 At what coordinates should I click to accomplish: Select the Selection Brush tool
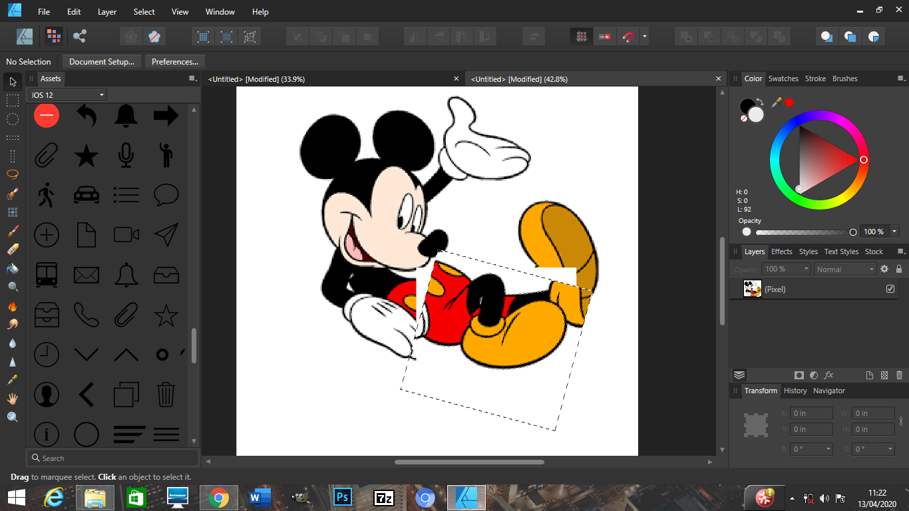click(13, 194)
